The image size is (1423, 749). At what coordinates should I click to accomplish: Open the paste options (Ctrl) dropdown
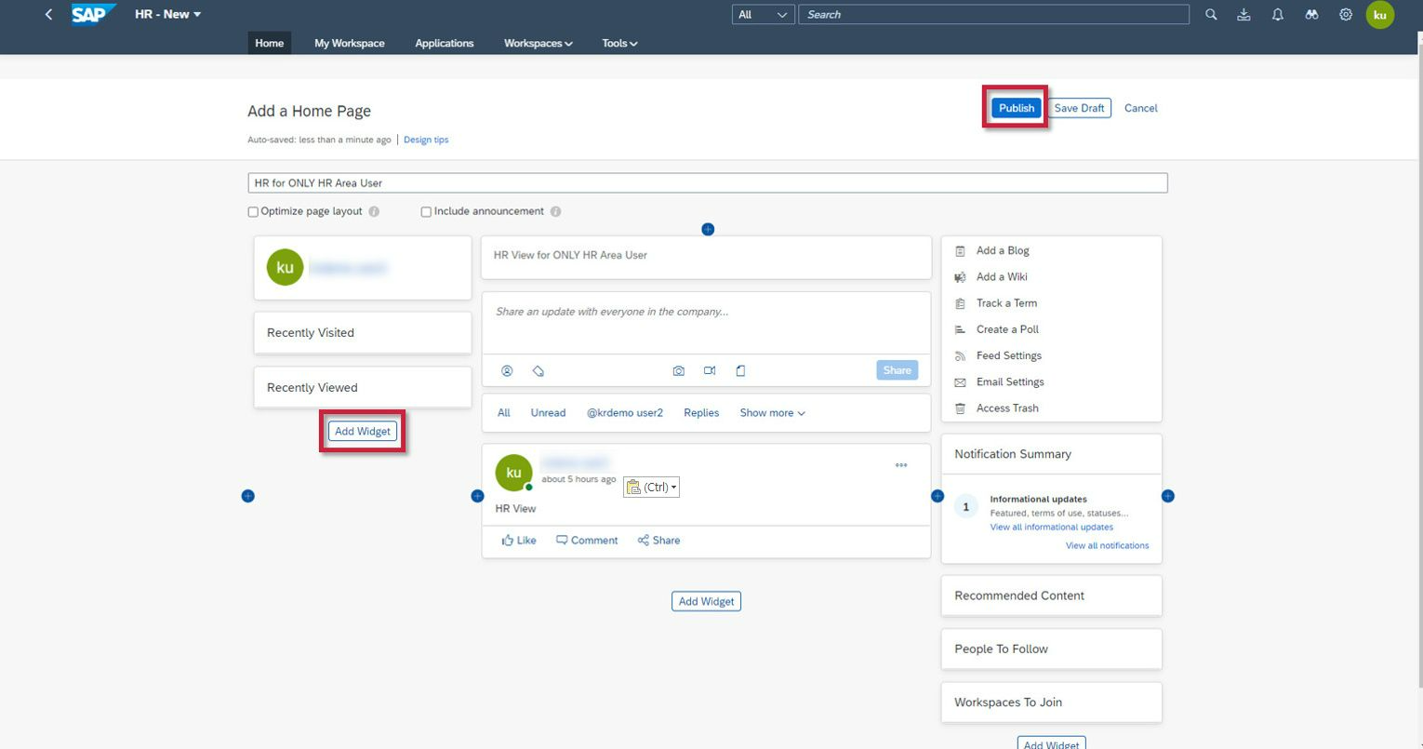coord(651,488)
